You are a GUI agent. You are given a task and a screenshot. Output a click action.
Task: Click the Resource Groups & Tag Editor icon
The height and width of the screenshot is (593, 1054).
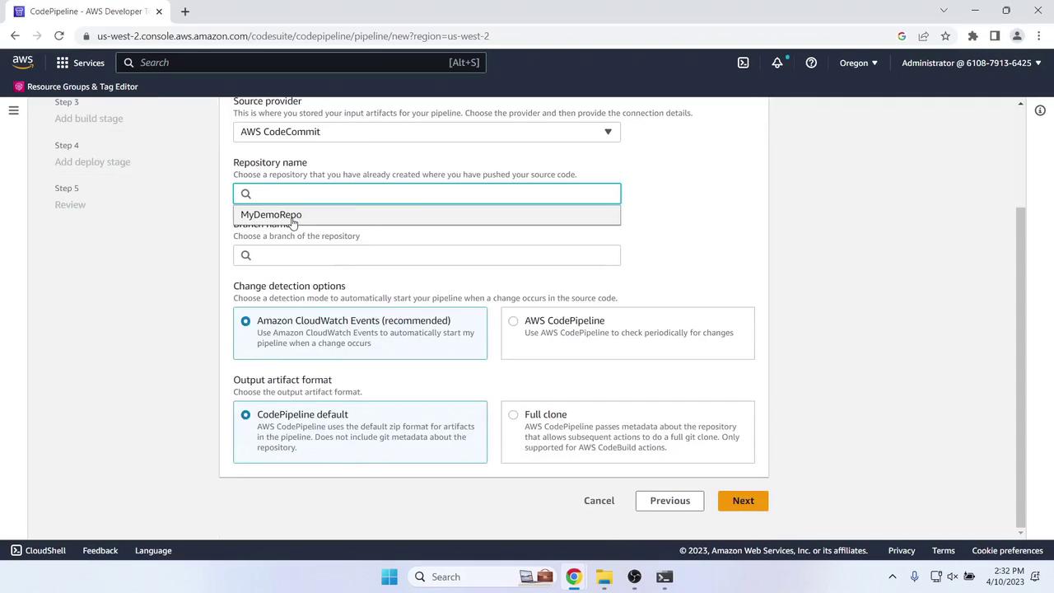pyautogui.click(x=19, y=86)
